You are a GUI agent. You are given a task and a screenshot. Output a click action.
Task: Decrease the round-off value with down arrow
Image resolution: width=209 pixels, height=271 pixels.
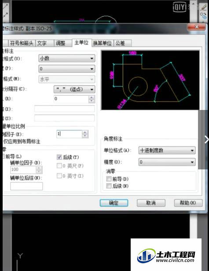tap(92, 101)
